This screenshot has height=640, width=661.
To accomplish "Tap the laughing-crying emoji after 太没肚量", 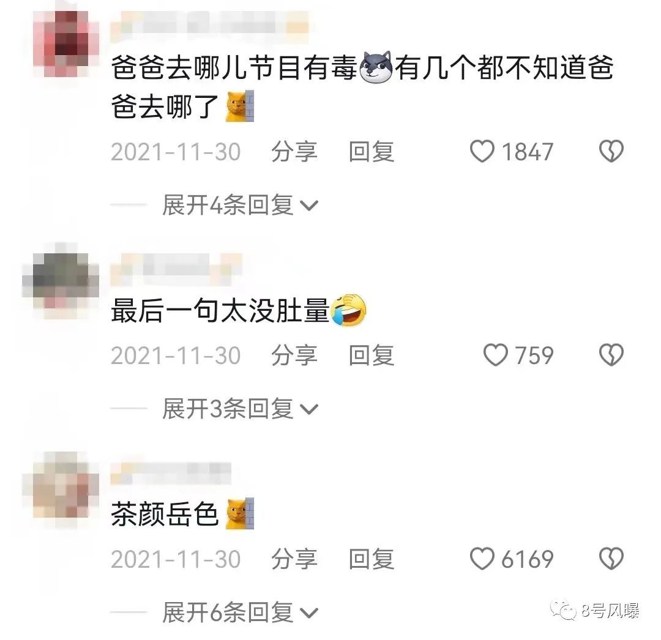I will [x=349, y=310].
